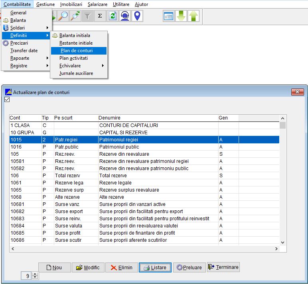The width and height of the screenshot is (308, 284).
Task: Click the Elimin button
Action: 122,268
